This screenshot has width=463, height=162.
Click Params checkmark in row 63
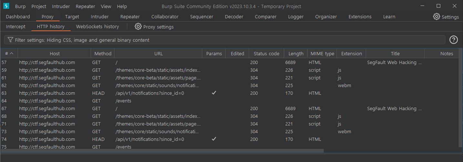[214, 93]
